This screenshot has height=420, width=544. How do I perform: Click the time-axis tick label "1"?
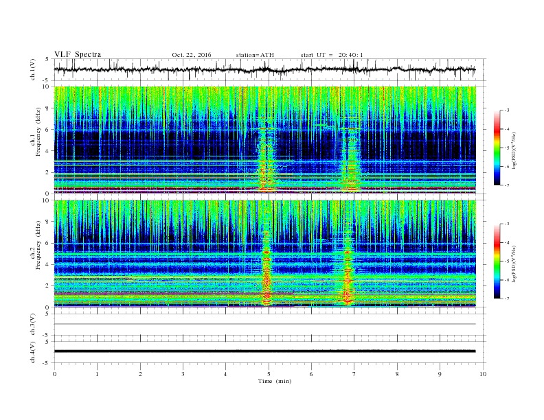coord(97,374)
